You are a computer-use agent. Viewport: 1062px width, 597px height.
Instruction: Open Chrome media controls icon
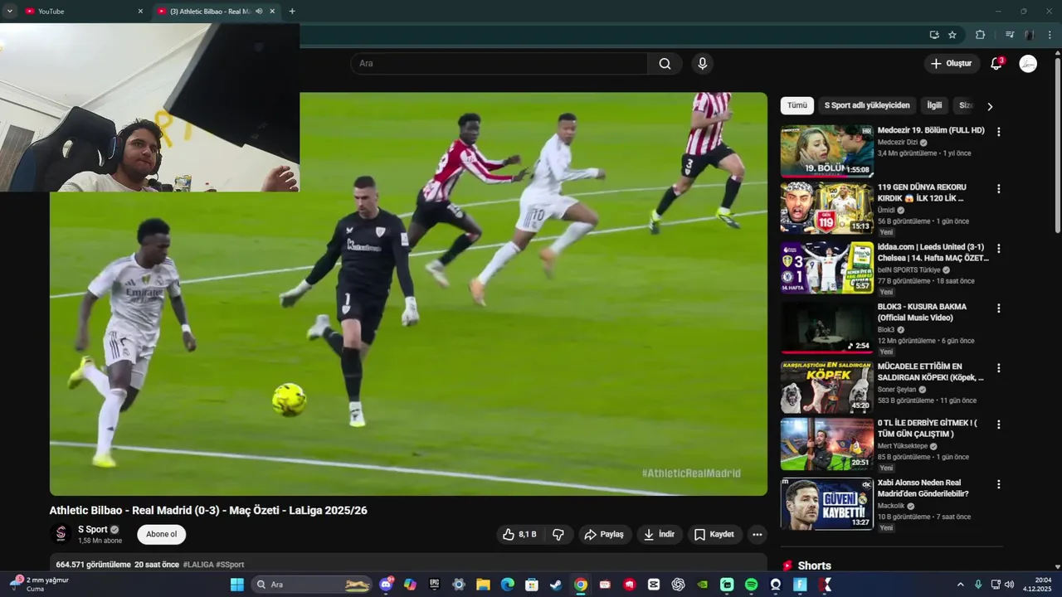pyautogui.click(x=1010, y=35)
